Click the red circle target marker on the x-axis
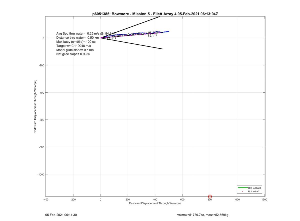Image resolution: width=300 pixels, height=221 pixels. tap(210, 197)
